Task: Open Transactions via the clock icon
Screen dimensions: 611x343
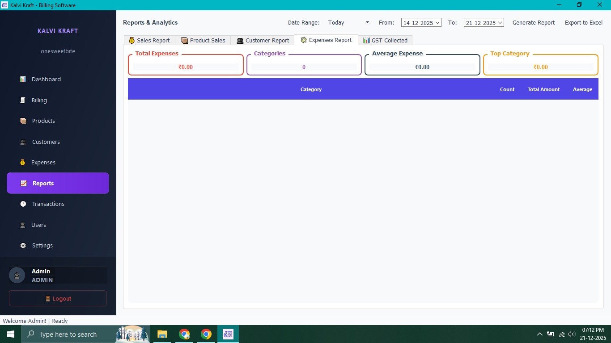Action: click(x=23, y=204)
